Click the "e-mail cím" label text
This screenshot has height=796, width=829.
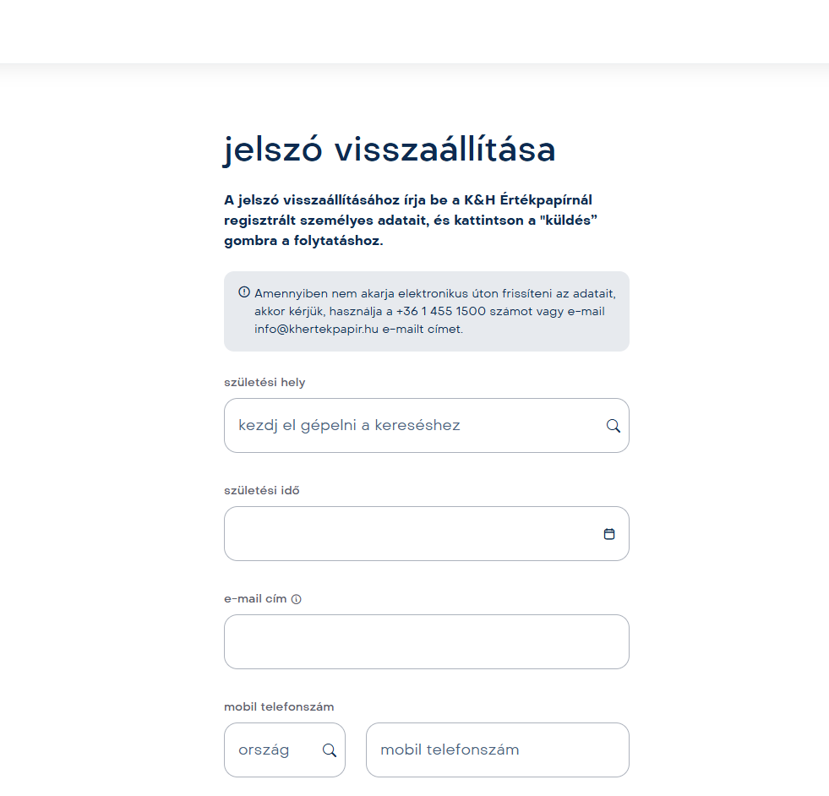(x=255, y=599)
